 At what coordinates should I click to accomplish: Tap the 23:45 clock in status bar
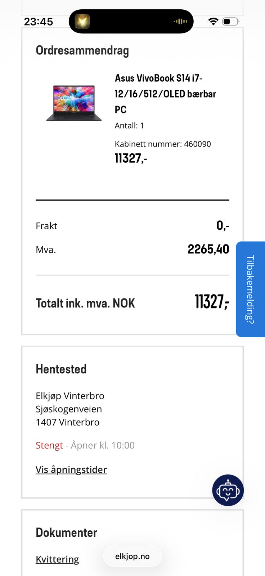point(39,22)
